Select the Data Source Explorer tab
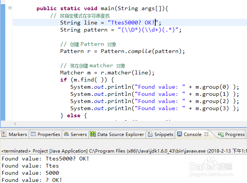This screenshot has width=247, height=183. [117, 134]
